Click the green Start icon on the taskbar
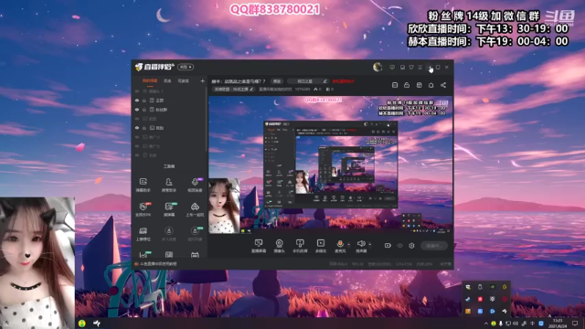This screenshot has height=329, width=585. (82, 323)
